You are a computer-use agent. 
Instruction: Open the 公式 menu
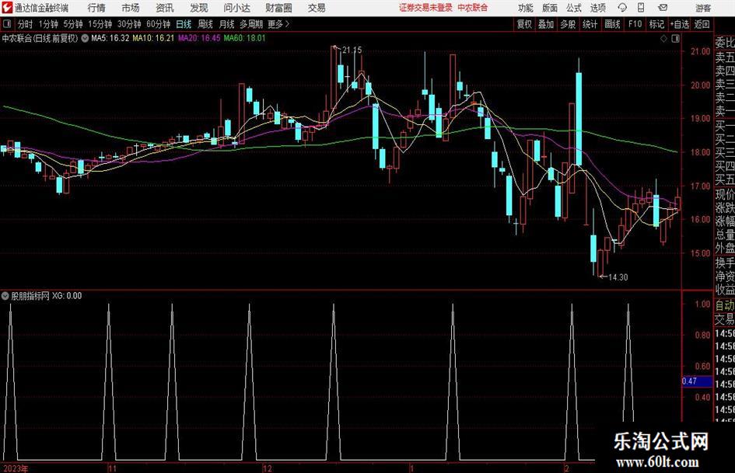click(x=574, y=8)
